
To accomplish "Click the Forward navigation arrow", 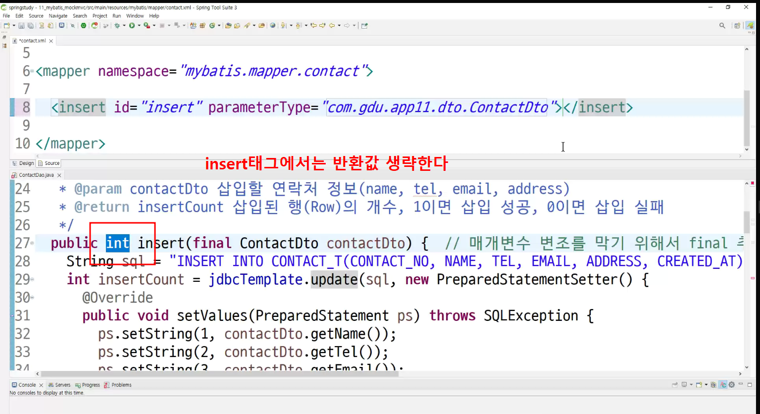I will pyautogui.click(x=347, y=26).
